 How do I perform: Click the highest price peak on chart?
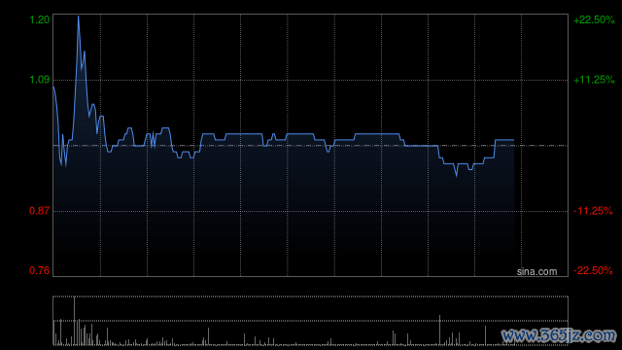tap(78, 17)
